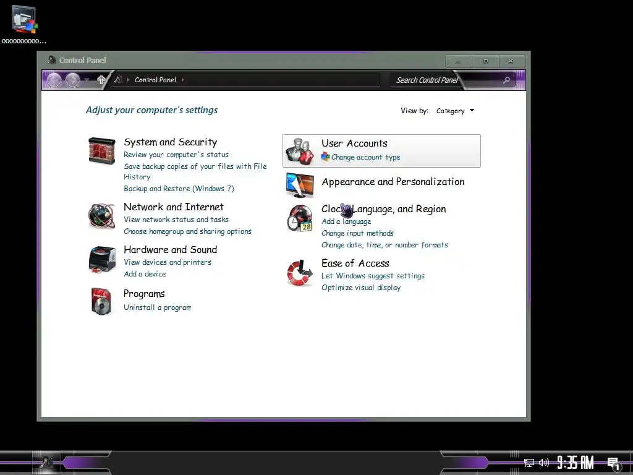Click Add a language link
633x475 pixels.
pos(346,221)
